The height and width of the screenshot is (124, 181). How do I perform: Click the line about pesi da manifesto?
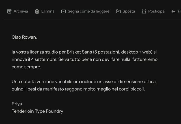(x=78, y=89)
